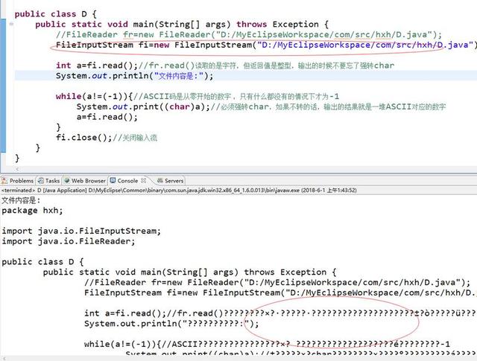Image resolution: width=477 pixels, height=361 pixels.
Task: Close the Console view with its X
Action: 144,180
